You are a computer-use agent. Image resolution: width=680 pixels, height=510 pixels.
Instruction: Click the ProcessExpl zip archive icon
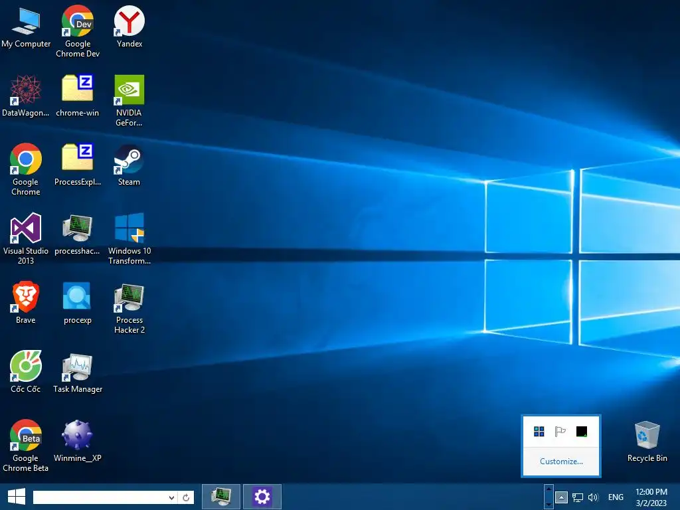click(x=78, y=165)
